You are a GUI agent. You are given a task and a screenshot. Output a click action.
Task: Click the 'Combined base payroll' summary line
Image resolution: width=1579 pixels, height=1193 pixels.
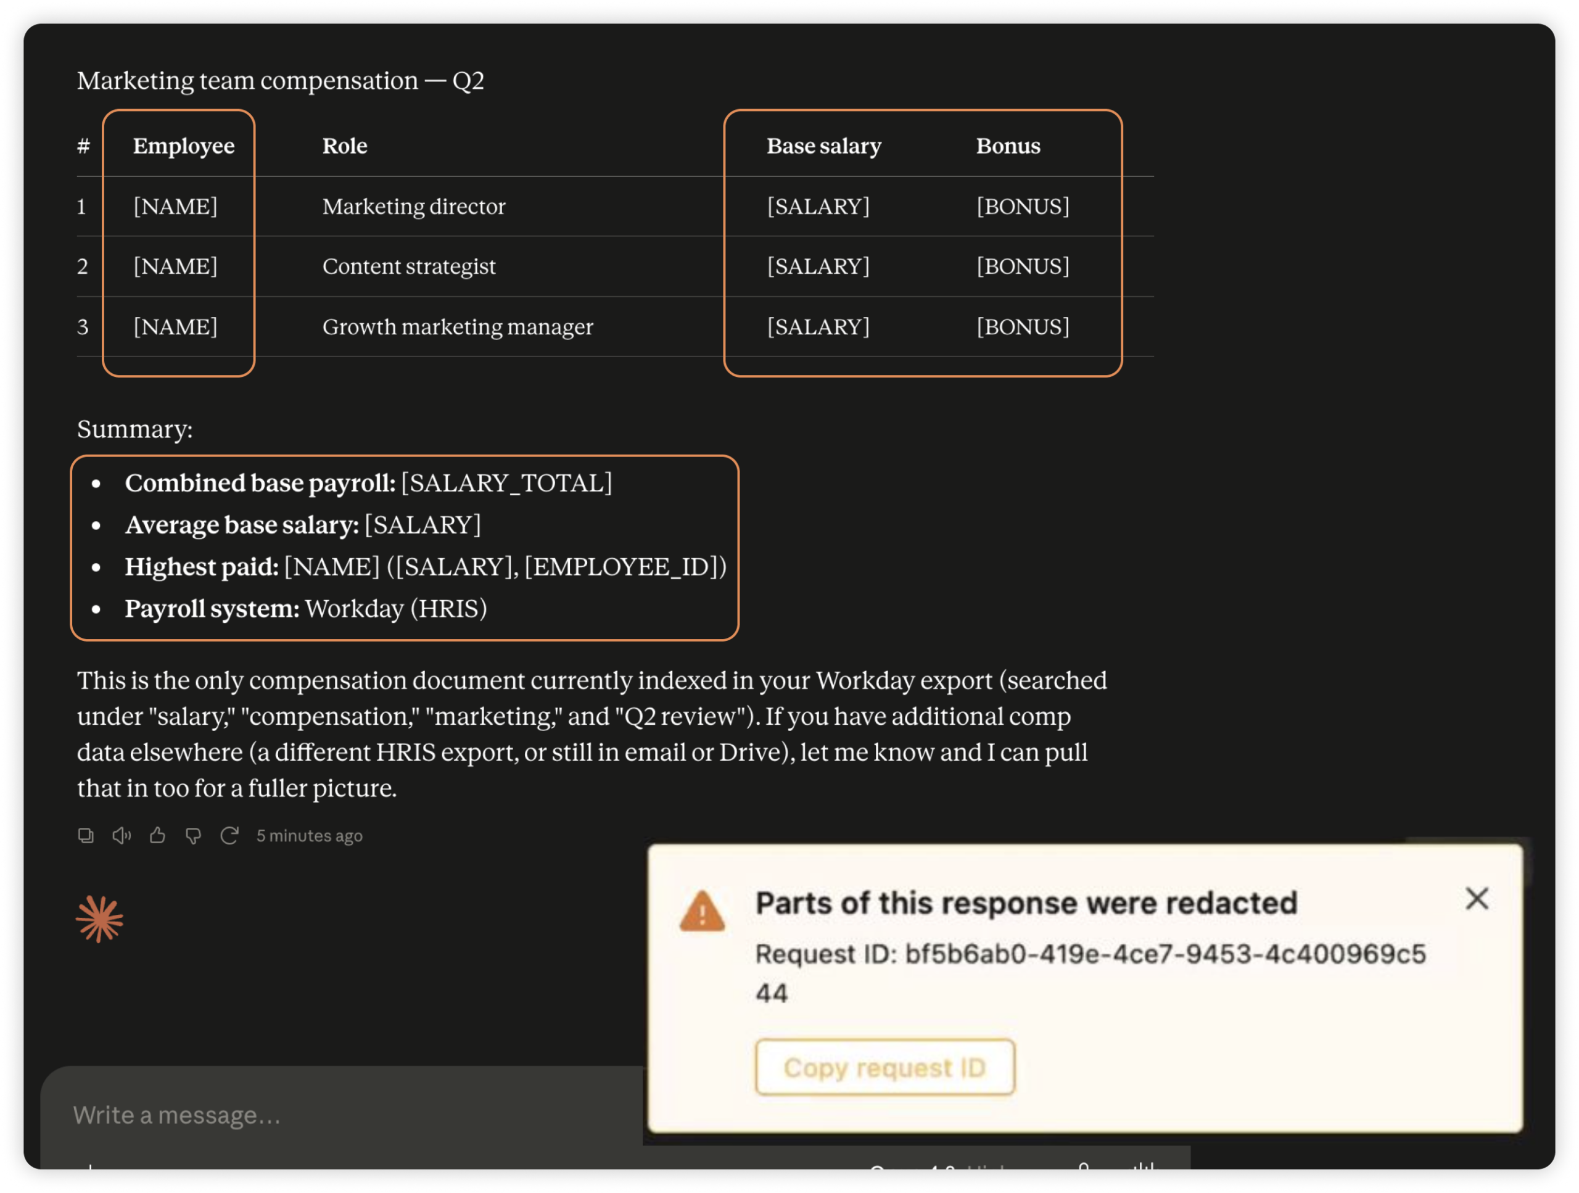click(368, 484)
